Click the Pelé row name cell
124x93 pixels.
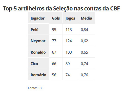[x=38, y=29]
